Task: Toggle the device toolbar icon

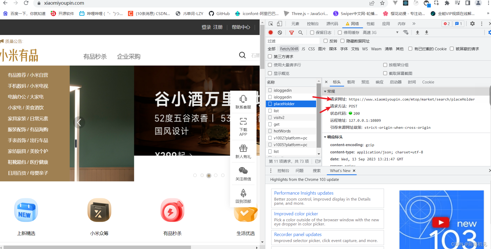Action: (279, 24)
